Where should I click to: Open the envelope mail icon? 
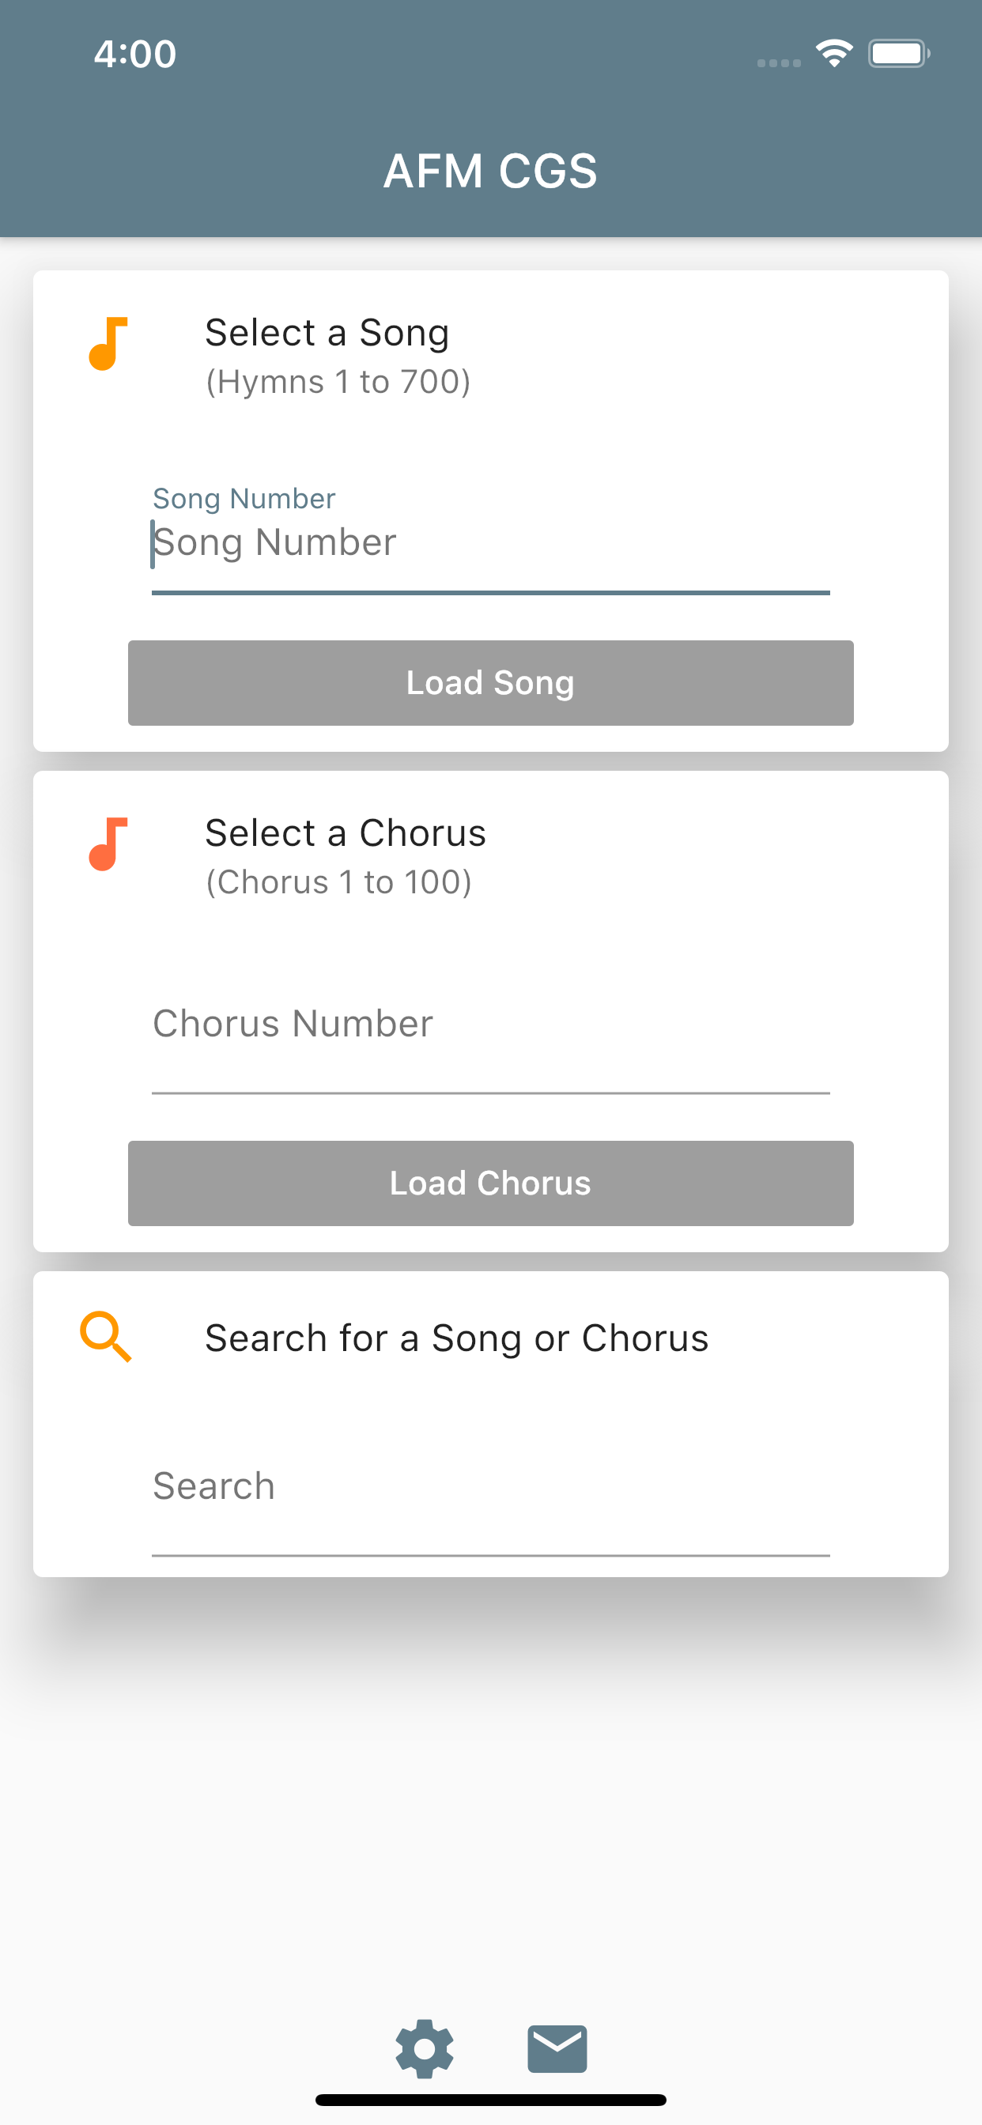(x=557, y=2048)
